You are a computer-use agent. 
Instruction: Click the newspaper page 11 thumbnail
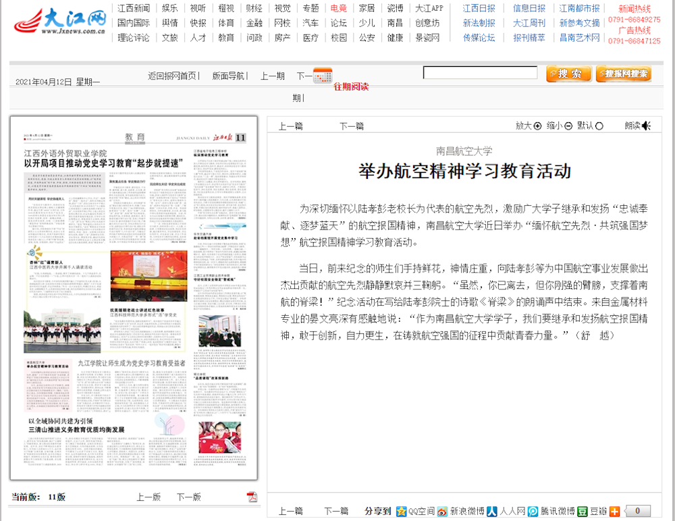(x=134, y=297)
